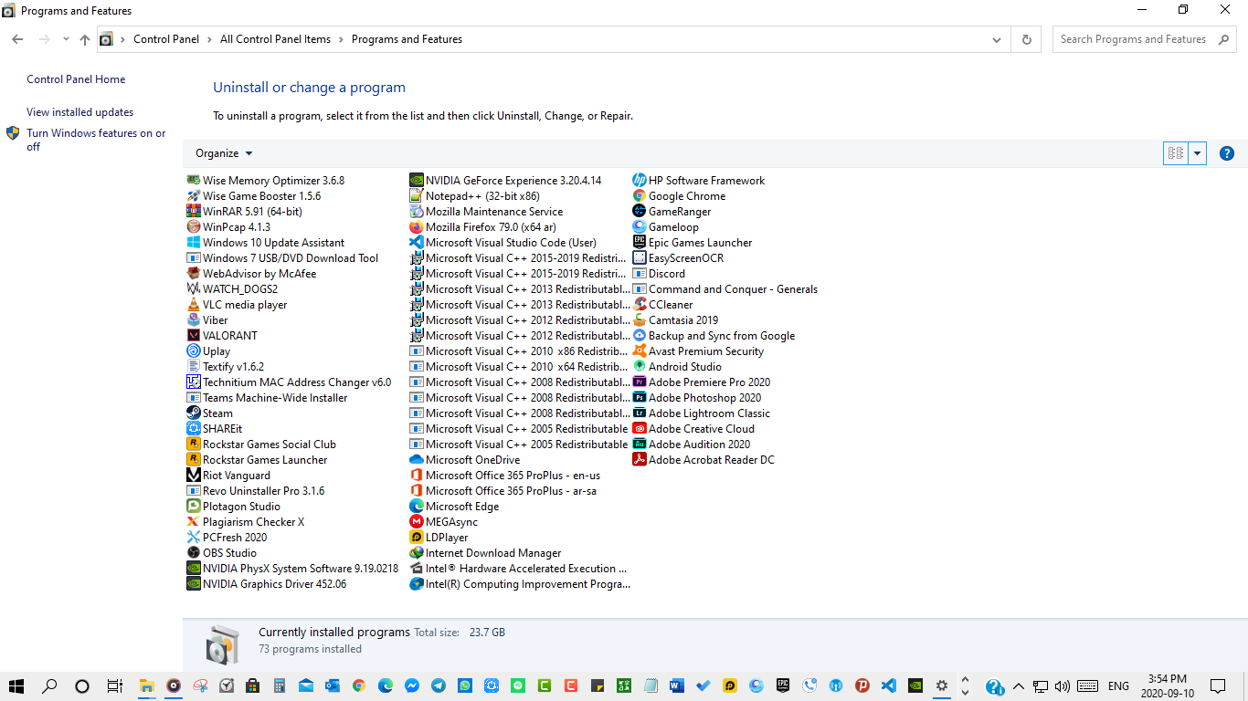The width and height of the screenshot is (1248, 701).
Task: Go back to the previous page
Action: point(17,39)
